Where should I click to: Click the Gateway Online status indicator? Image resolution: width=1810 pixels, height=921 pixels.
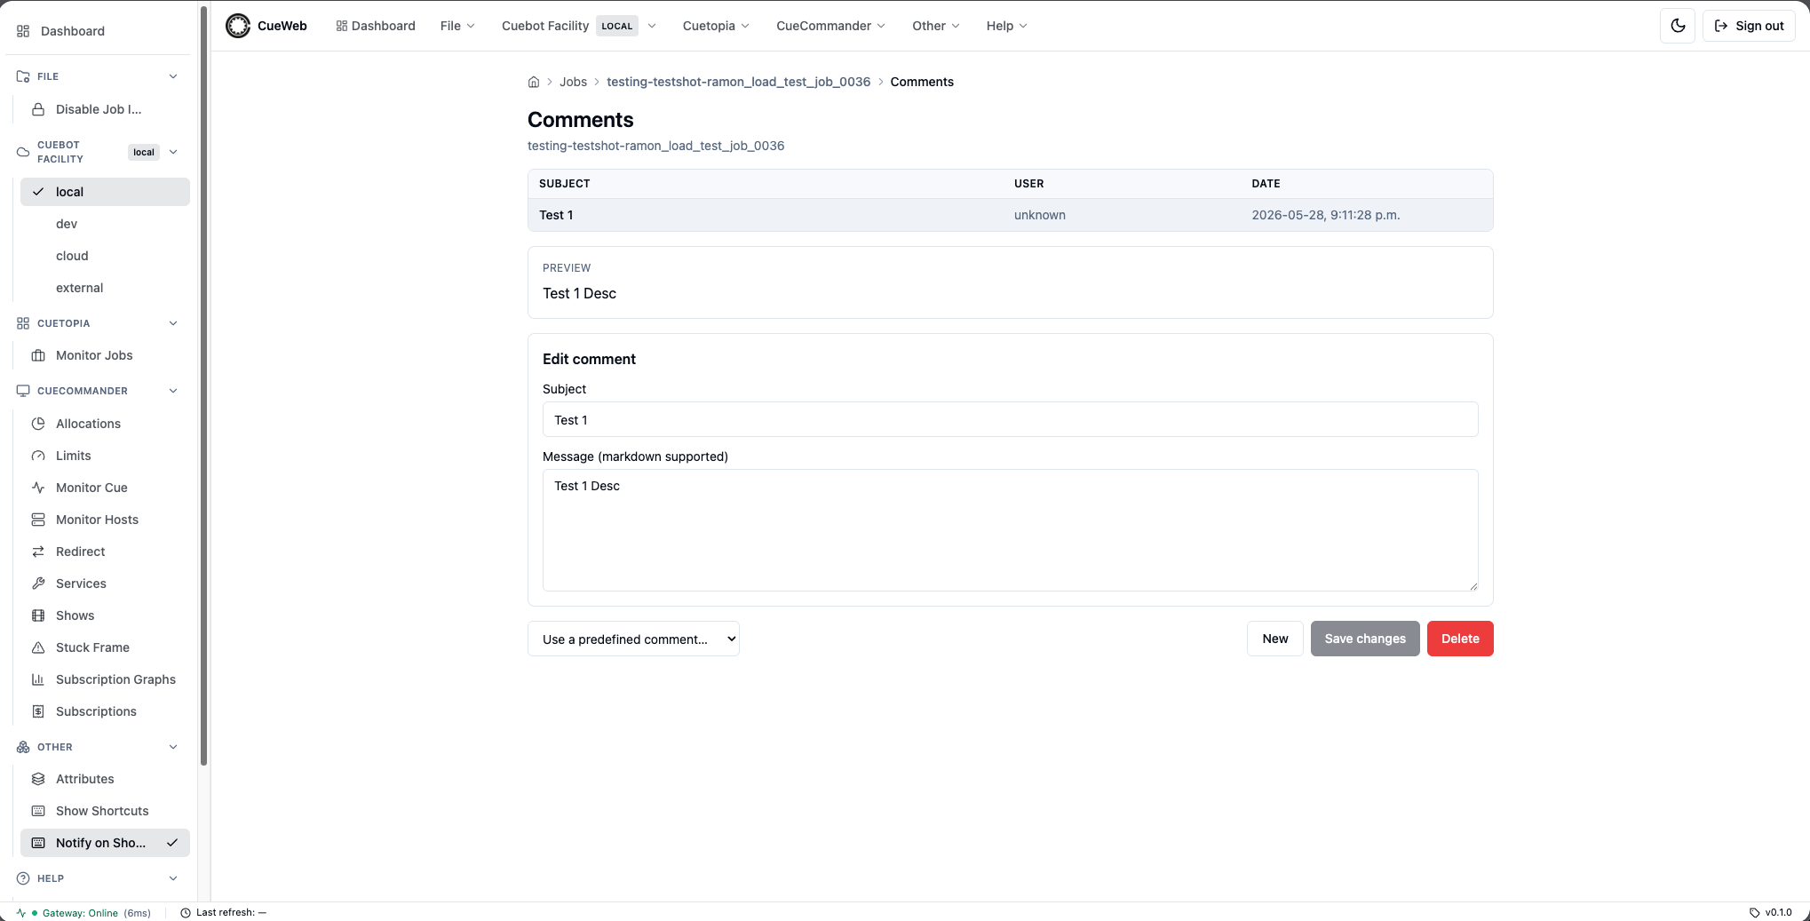(x=83, y=913)
